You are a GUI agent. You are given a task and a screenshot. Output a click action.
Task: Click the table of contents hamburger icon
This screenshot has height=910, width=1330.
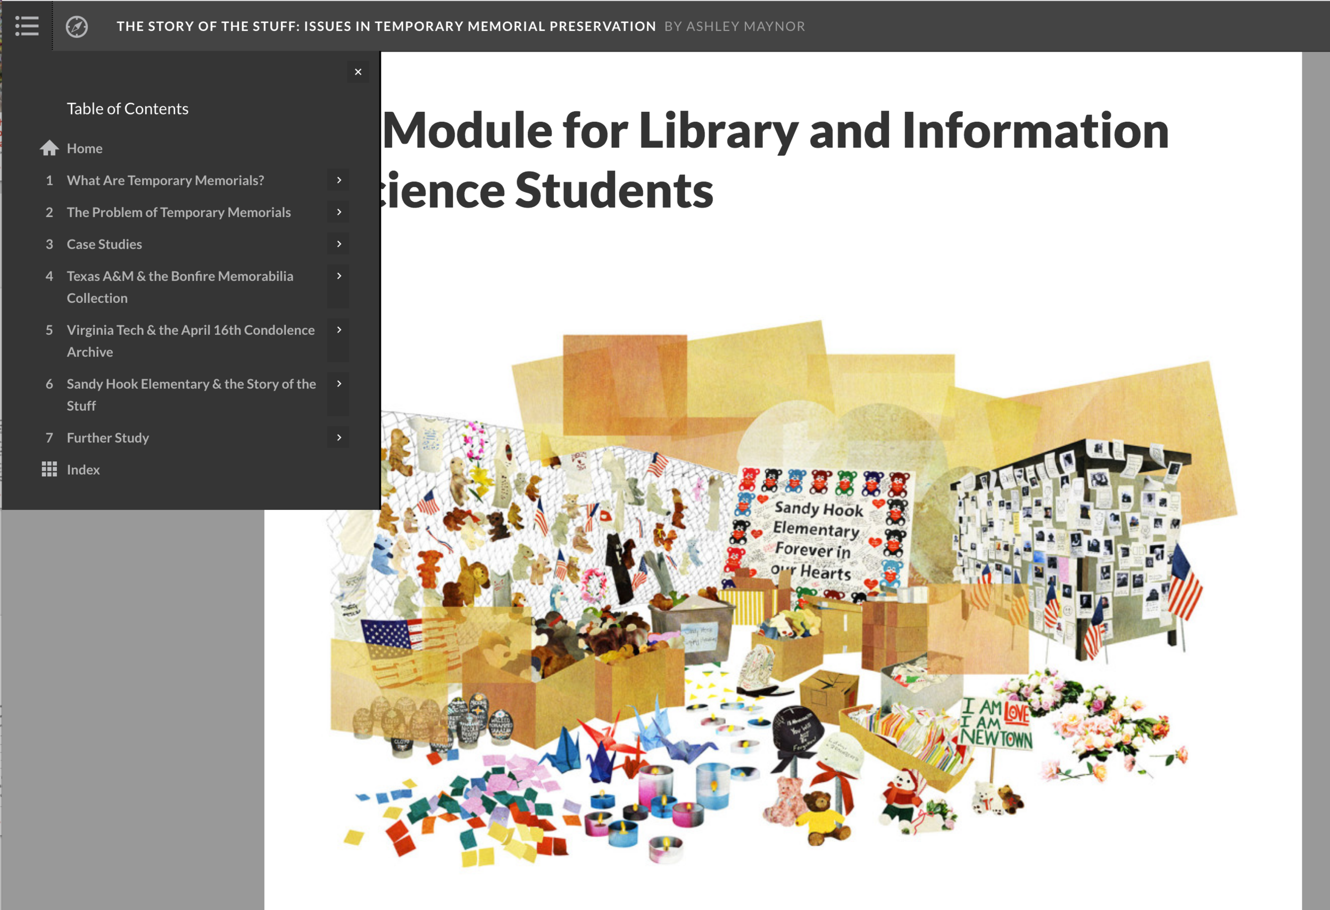point(26,26)
